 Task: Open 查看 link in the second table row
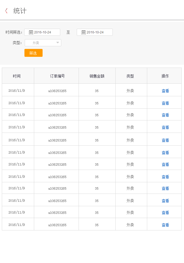pyautogui.click(x=165, y=103)
